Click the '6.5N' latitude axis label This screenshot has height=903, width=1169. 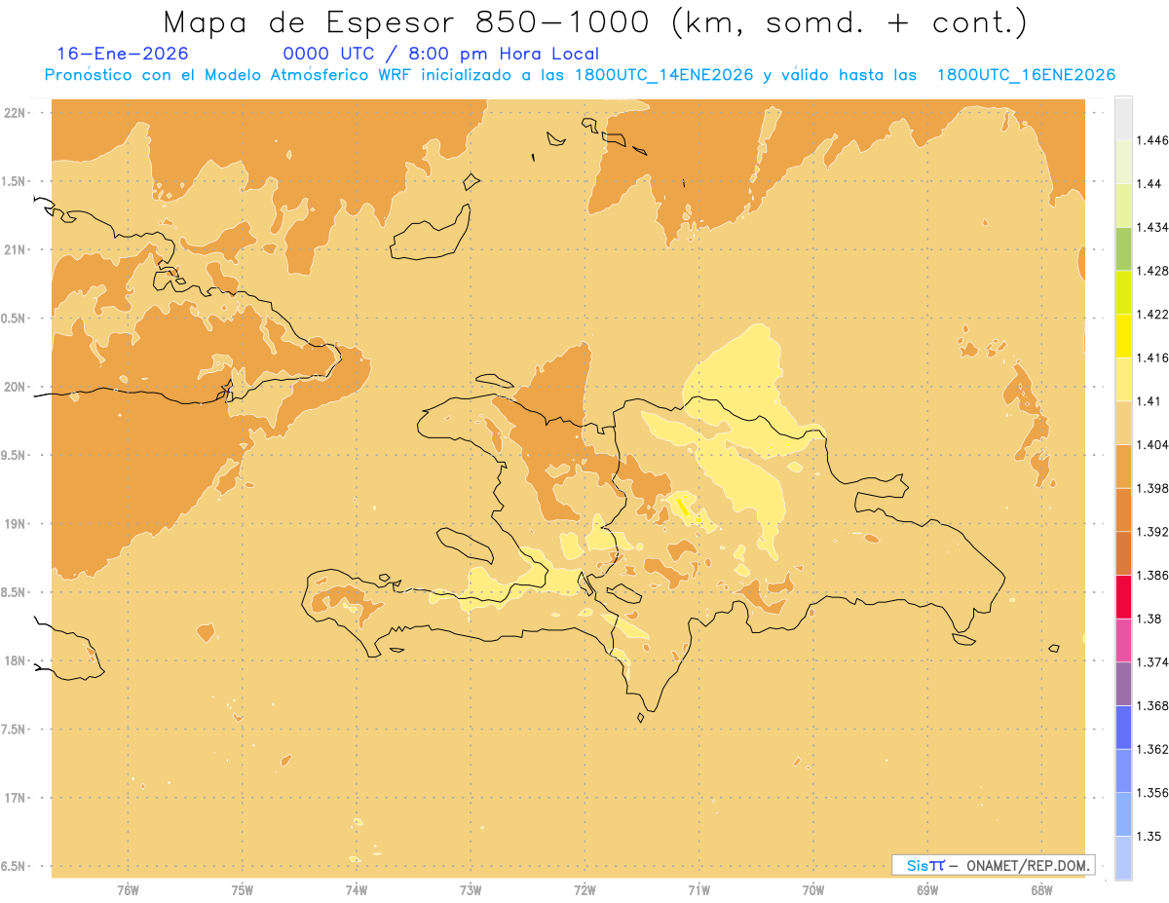(x=14, y=867)
